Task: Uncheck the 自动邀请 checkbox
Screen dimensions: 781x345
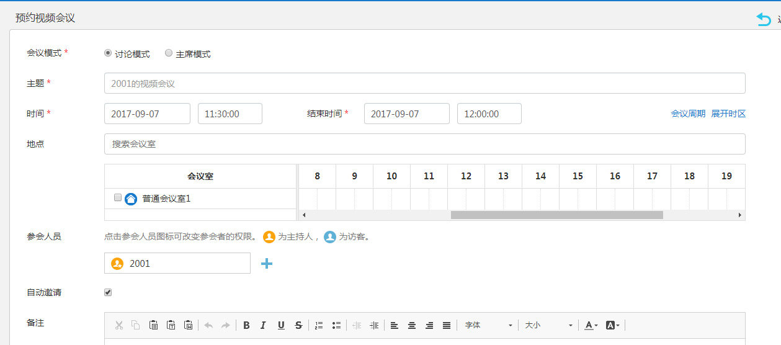Action: [108, 292]
